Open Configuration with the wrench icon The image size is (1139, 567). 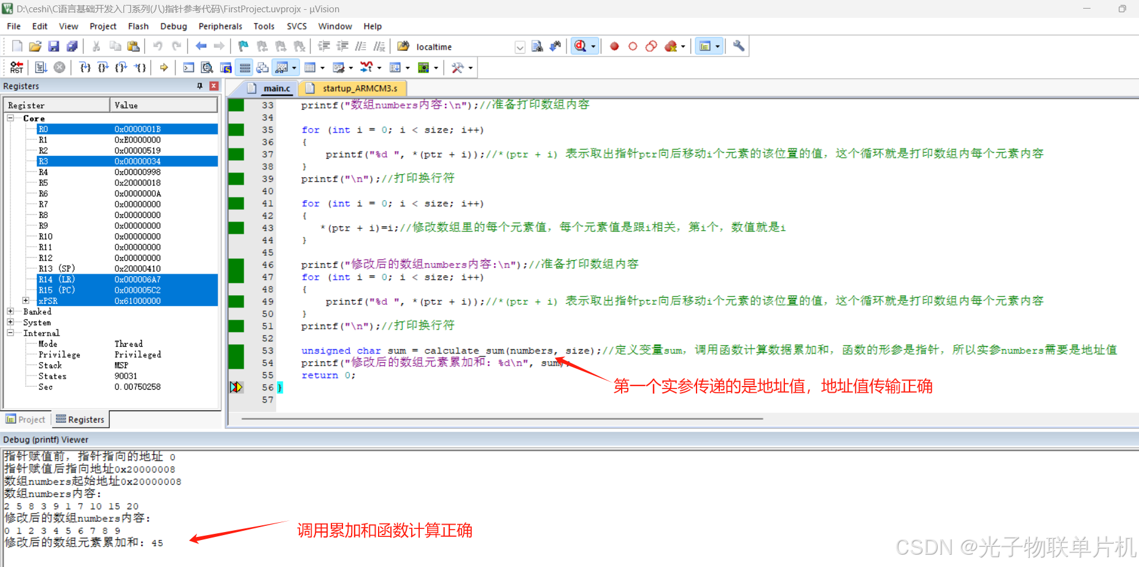tap(739, 46)
